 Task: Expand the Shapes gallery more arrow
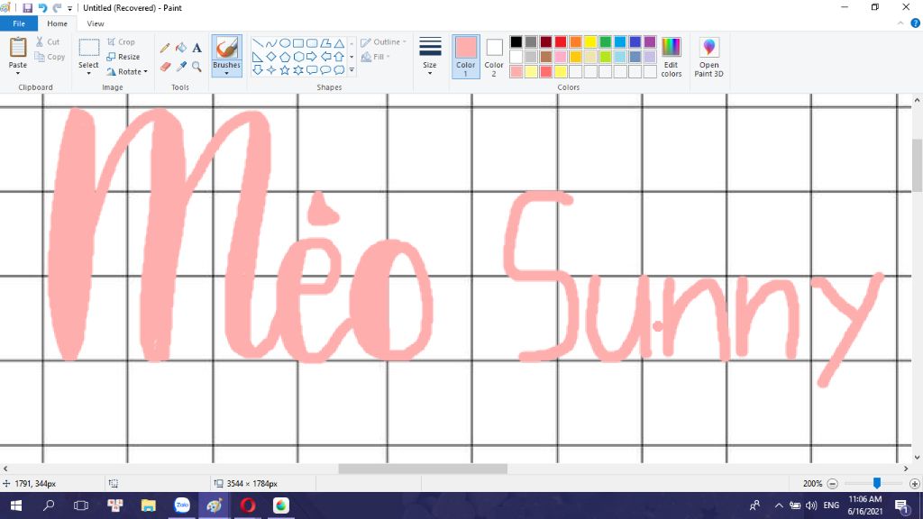click(352, 70)
